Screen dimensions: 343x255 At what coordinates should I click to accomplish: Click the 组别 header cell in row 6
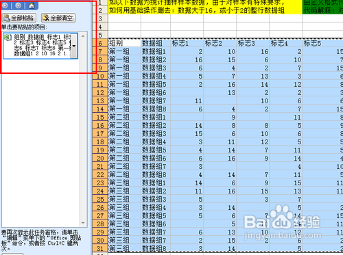click(x=124, y=43)
